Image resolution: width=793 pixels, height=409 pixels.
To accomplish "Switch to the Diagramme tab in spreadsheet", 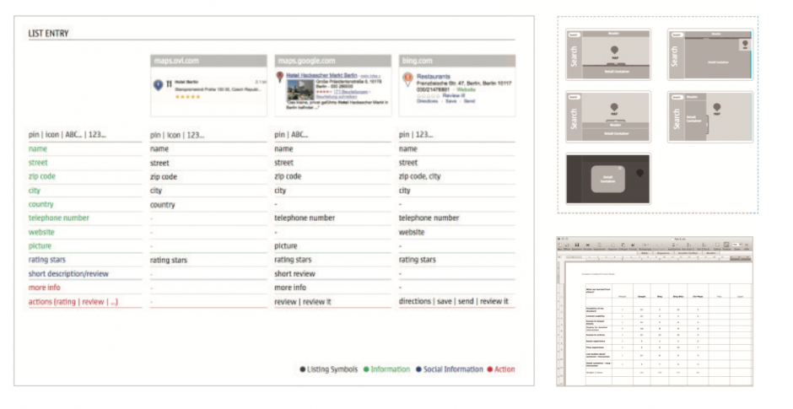I will point(662,253).
